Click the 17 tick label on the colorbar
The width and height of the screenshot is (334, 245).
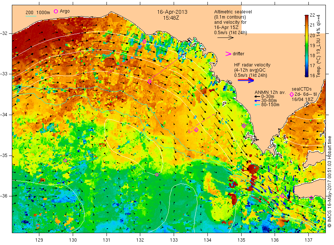pyautogui.click(x=312, y=66)
